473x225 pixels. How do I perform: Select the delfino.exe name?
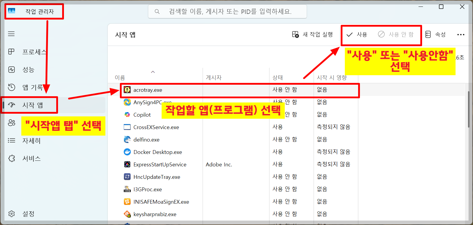click(147, 140)
